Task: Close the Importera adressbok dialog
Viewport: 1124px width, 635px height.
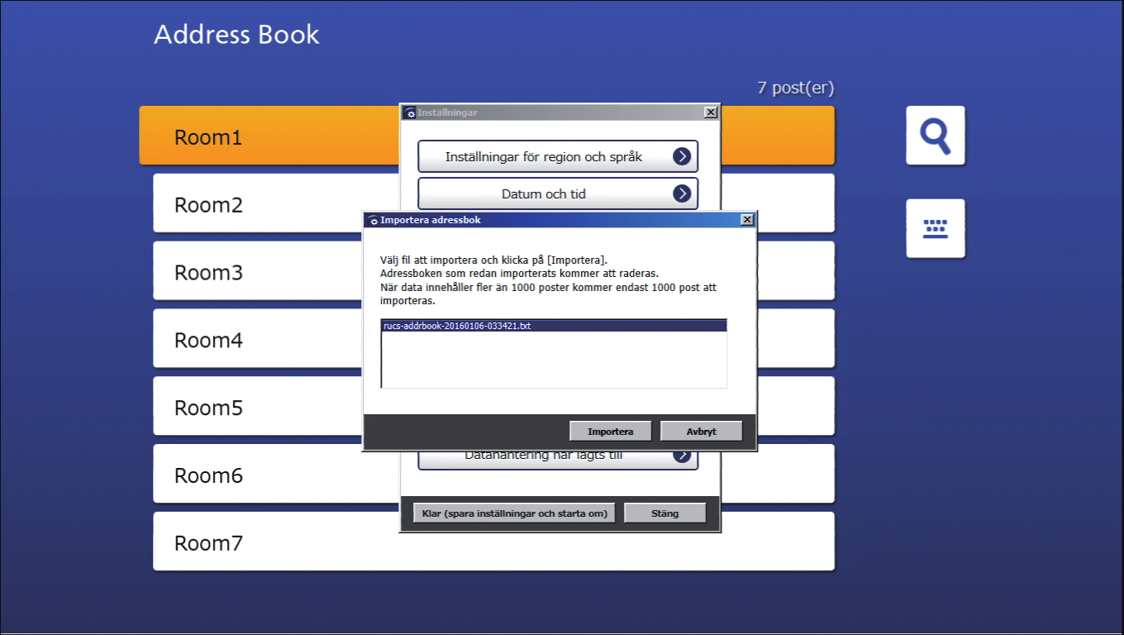Action: 747,220
